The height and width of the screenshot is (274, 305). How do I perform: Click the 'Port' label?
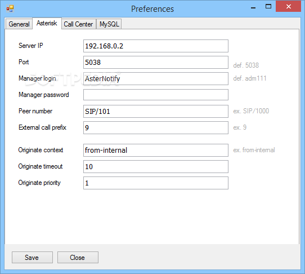click(x=24, y=62)
